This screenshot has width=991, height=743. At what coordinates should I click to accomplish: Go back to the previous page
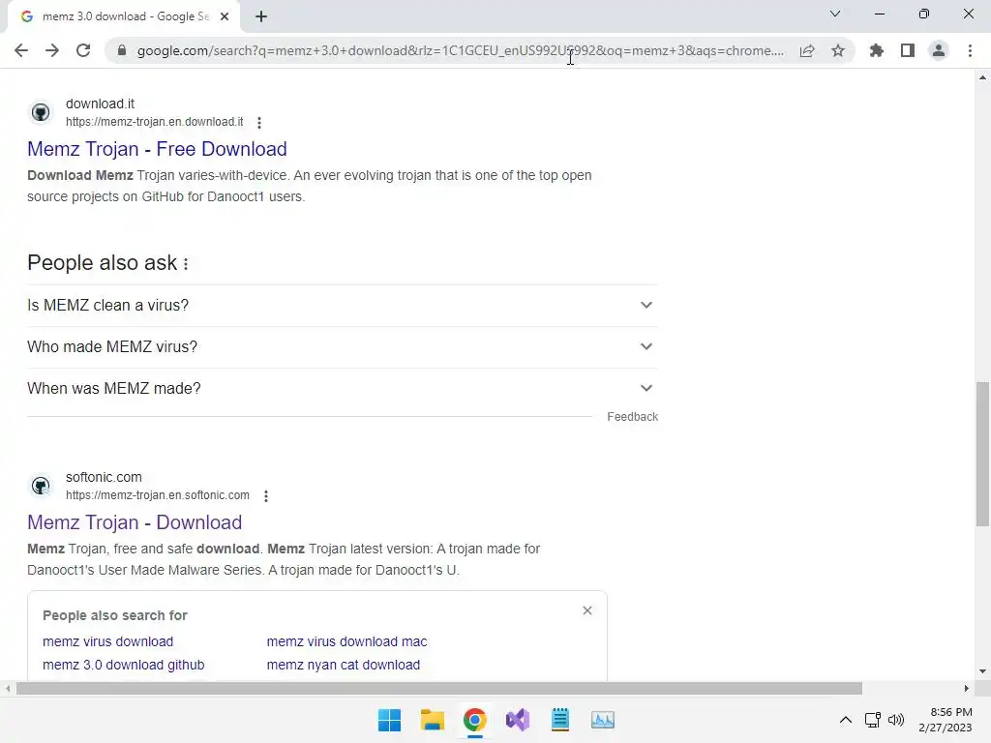click(21, 50)
